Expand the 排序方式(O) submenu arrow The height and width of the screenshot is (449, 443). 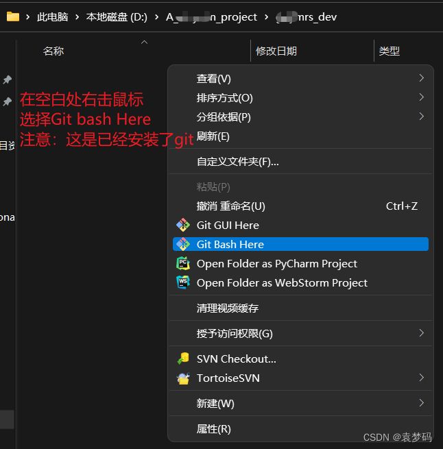coord(421,97)
